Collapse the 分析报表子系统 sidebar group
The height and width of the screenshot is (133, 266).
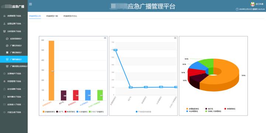(x=14, y=31)
